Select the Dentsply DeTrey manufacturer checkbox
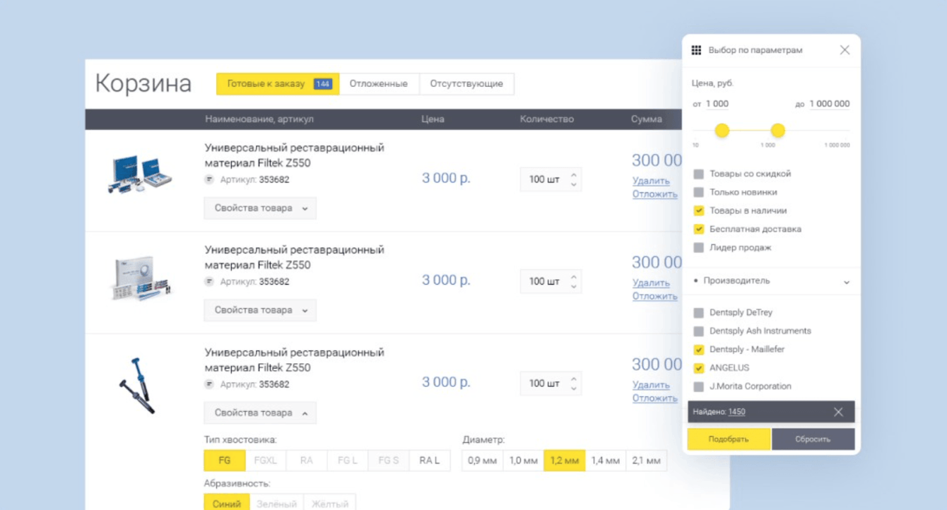Viewport: 947px width, 510px height. point(699,312)
